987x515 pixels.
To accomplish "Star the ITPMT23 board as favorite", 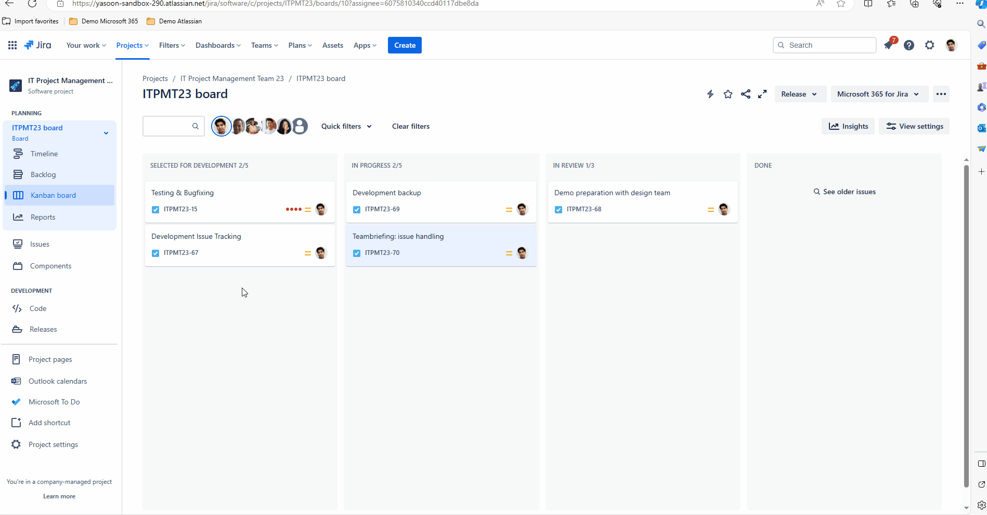I will pos(728,94).
